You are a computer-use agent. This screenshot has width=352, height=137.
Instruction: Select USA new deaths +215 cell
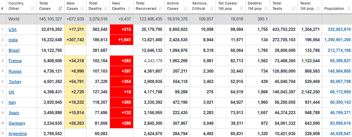pos(121,30)
